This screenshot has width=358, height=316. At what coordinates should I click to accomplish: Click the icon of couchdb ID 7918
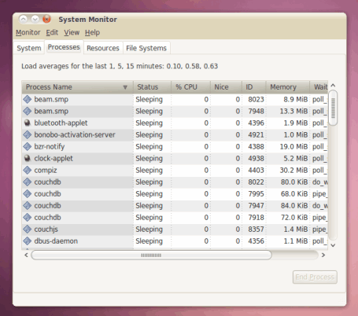pos(28,217)
